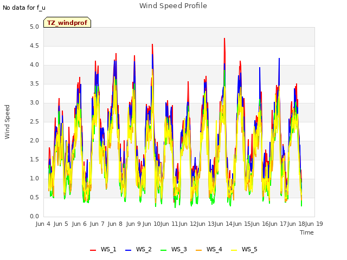Click the Jun 14 x-axis date label
This screenshot has width=347, height=260.
point(223,224)
